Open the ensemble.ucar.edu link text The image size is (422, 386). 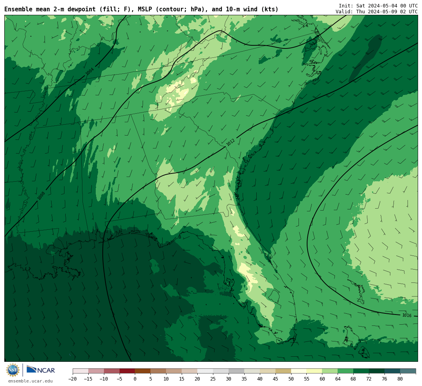coord(30,381)
